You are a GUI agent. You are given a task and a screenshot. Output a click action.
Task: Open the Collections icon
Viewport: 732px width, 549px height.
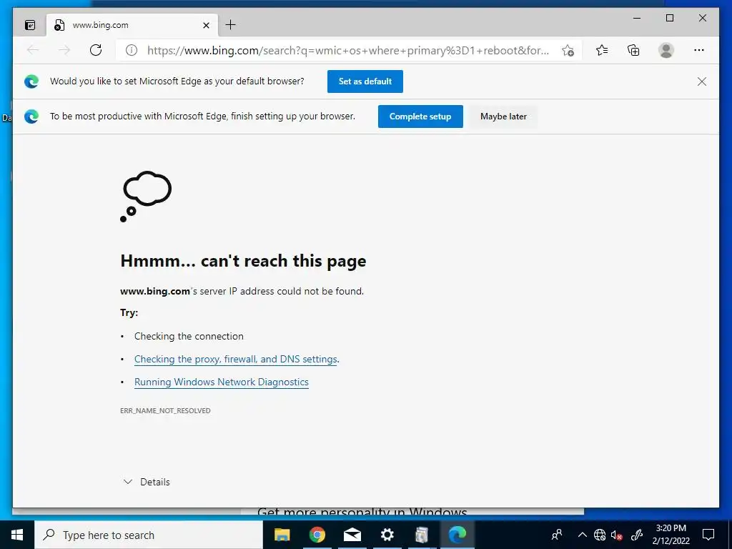click(633, 50)
